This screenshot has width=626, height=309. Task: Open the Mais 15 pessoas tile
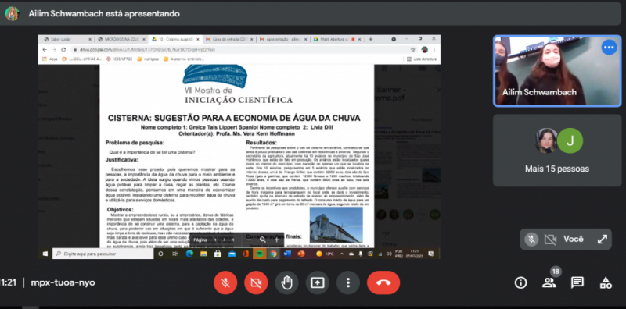tap(557, 151)
